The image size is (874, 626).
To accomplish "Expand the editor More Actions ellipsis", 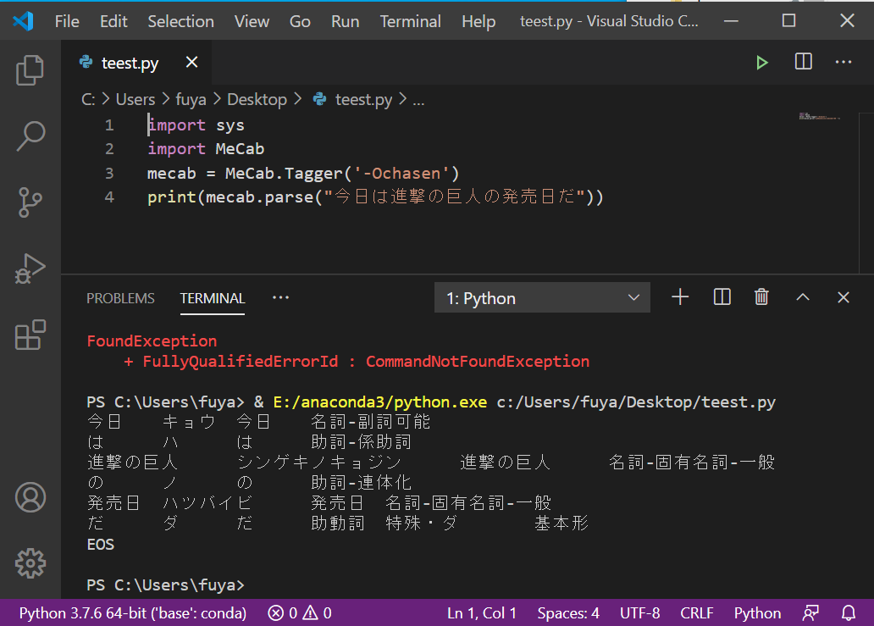I will 844,63.
